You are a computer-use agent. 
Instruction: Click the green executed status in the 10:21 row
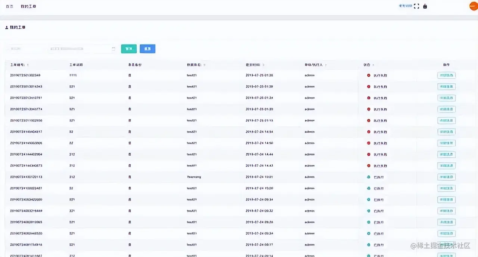(375, 177)
